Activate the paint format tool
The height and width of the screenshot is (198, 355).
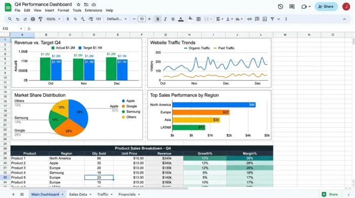[x=41, y=19]
